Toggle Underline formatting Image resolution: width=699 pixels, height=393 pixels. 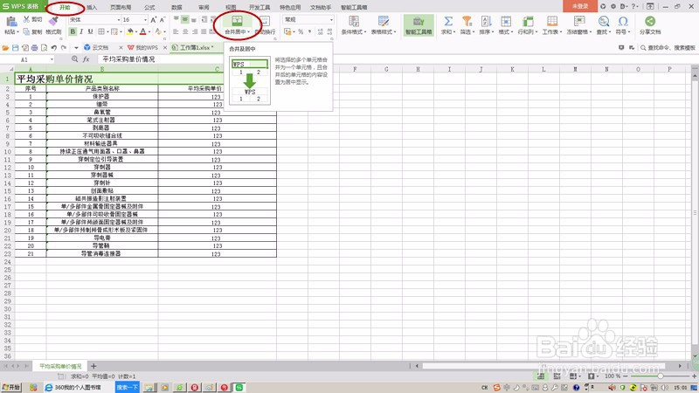click(90, 31)
